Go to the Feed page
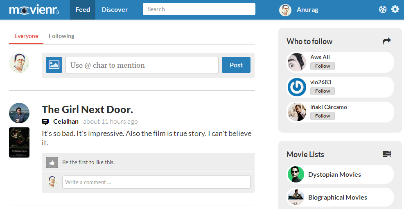The width and height of the screenshot is (404, 209). tap(82, 10)
